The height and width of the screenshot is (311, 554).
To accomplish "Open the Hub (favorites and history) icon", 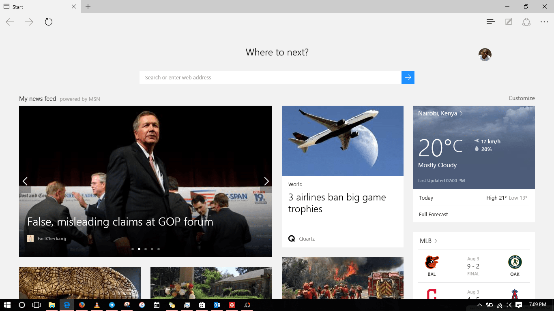I will [x=491, y=22].
